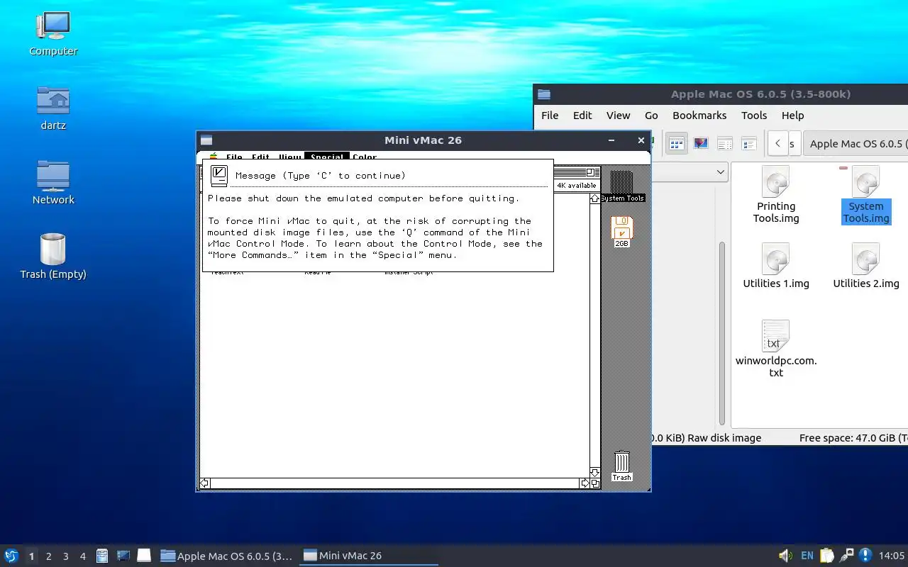Click '4K available' text in Finder window

pyautogui.click(x=576, y=186)
